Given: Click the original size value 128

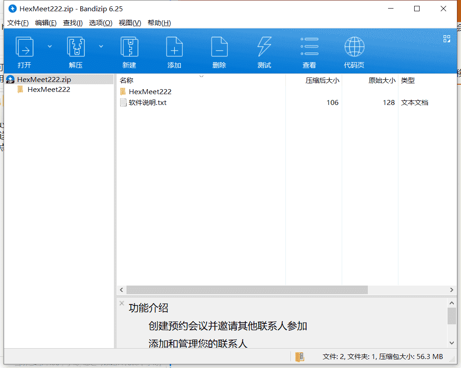Looking at the screenshot, I should click(x=389, y=102).
